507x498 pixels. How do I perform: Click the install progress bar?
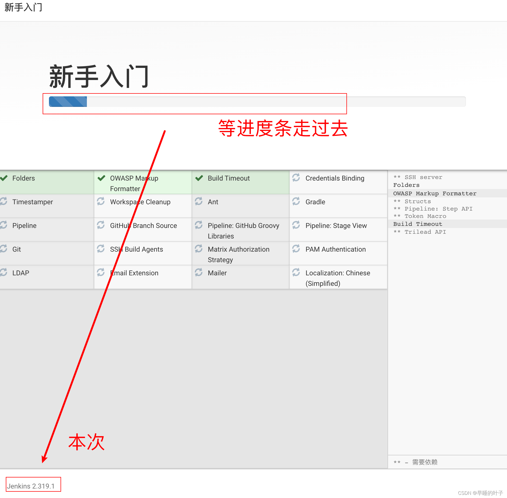pos(257,102)
